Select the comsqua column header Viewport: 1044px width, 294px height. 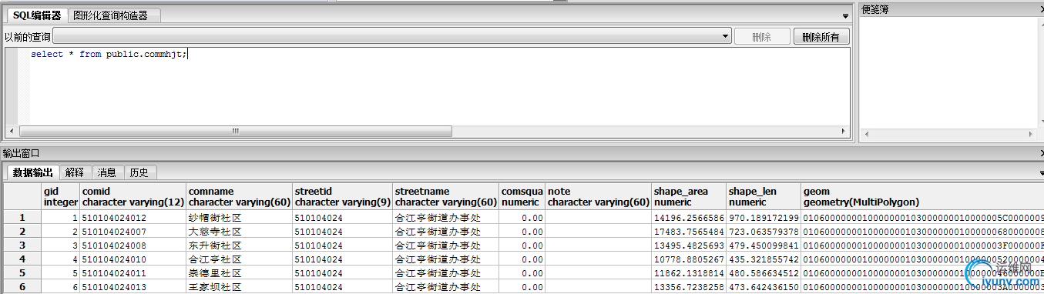click(x=522, y=196)
